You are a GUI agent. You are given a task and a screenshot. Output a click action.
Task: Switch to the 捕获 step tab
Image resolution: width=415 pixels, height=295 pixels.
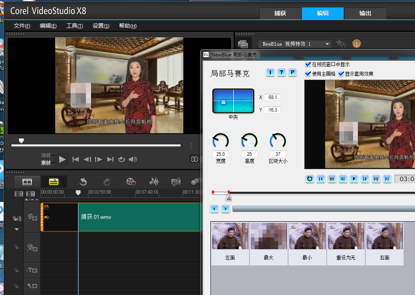pyautogui.click(x=280, y=13)
